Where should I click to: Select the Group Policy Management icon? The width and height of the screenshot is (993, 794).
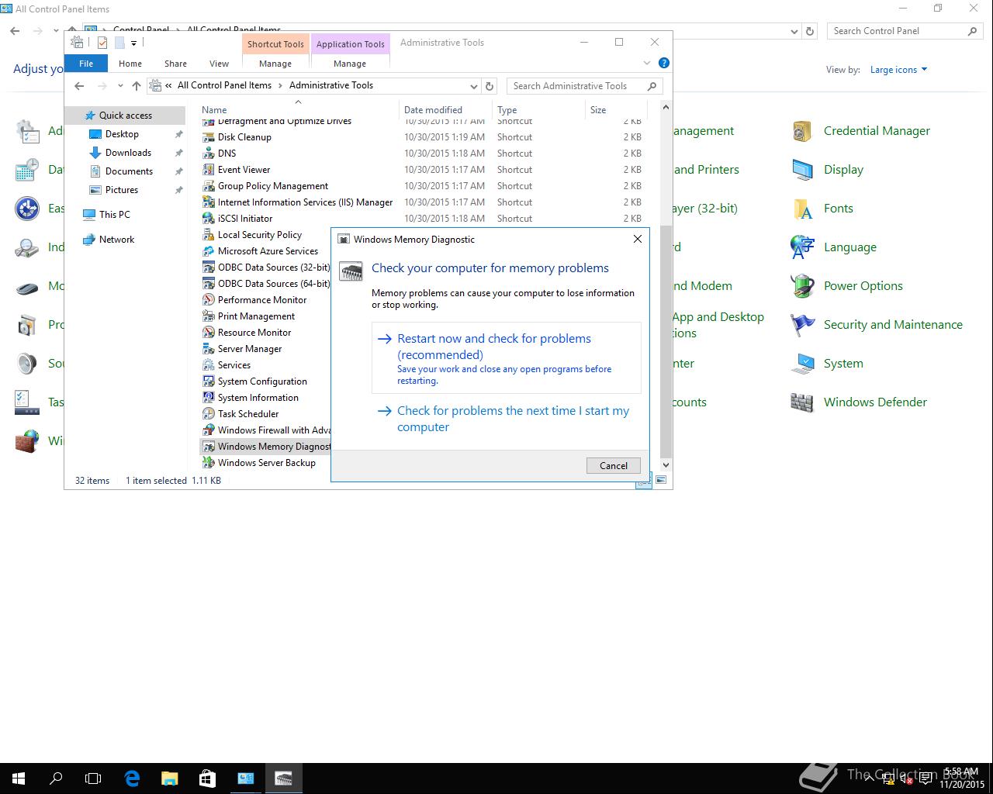(208, 186)
